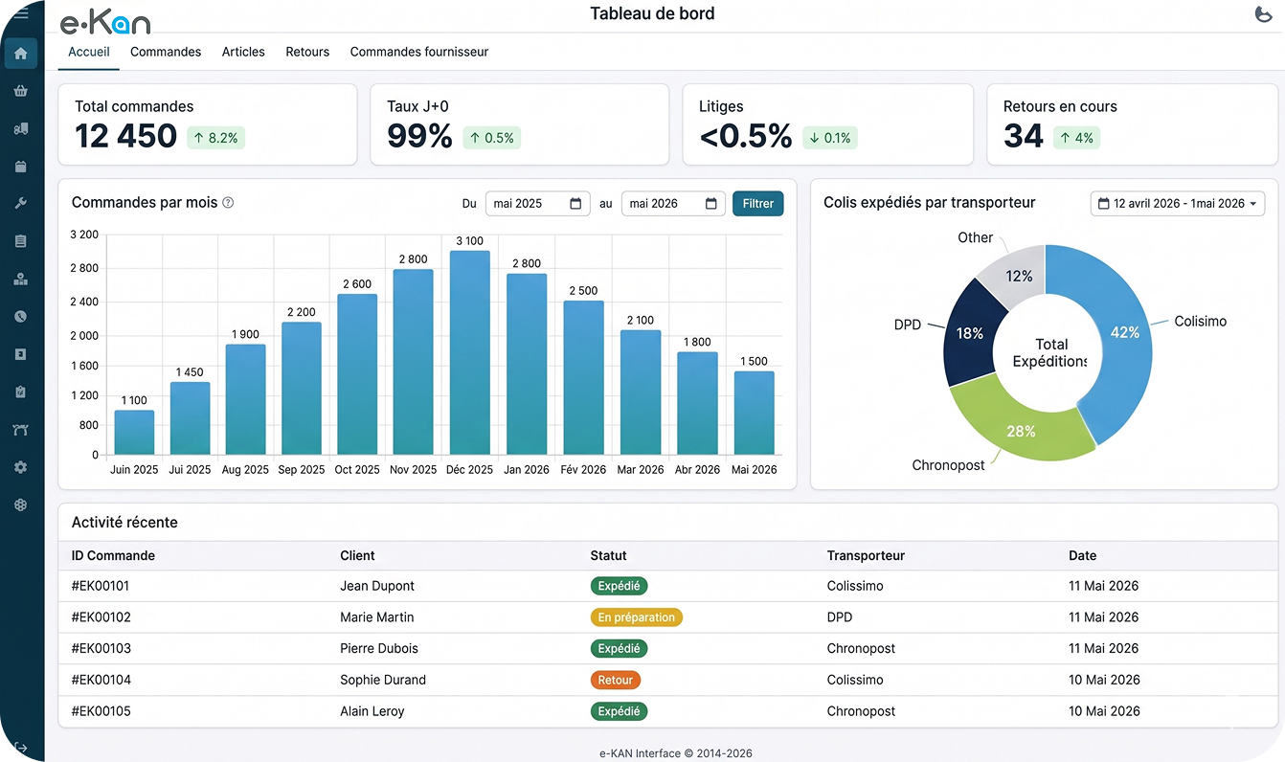Click the help icon beside Commandes par mois
This screenshot has height=762, width=1285.
(228, 203)
